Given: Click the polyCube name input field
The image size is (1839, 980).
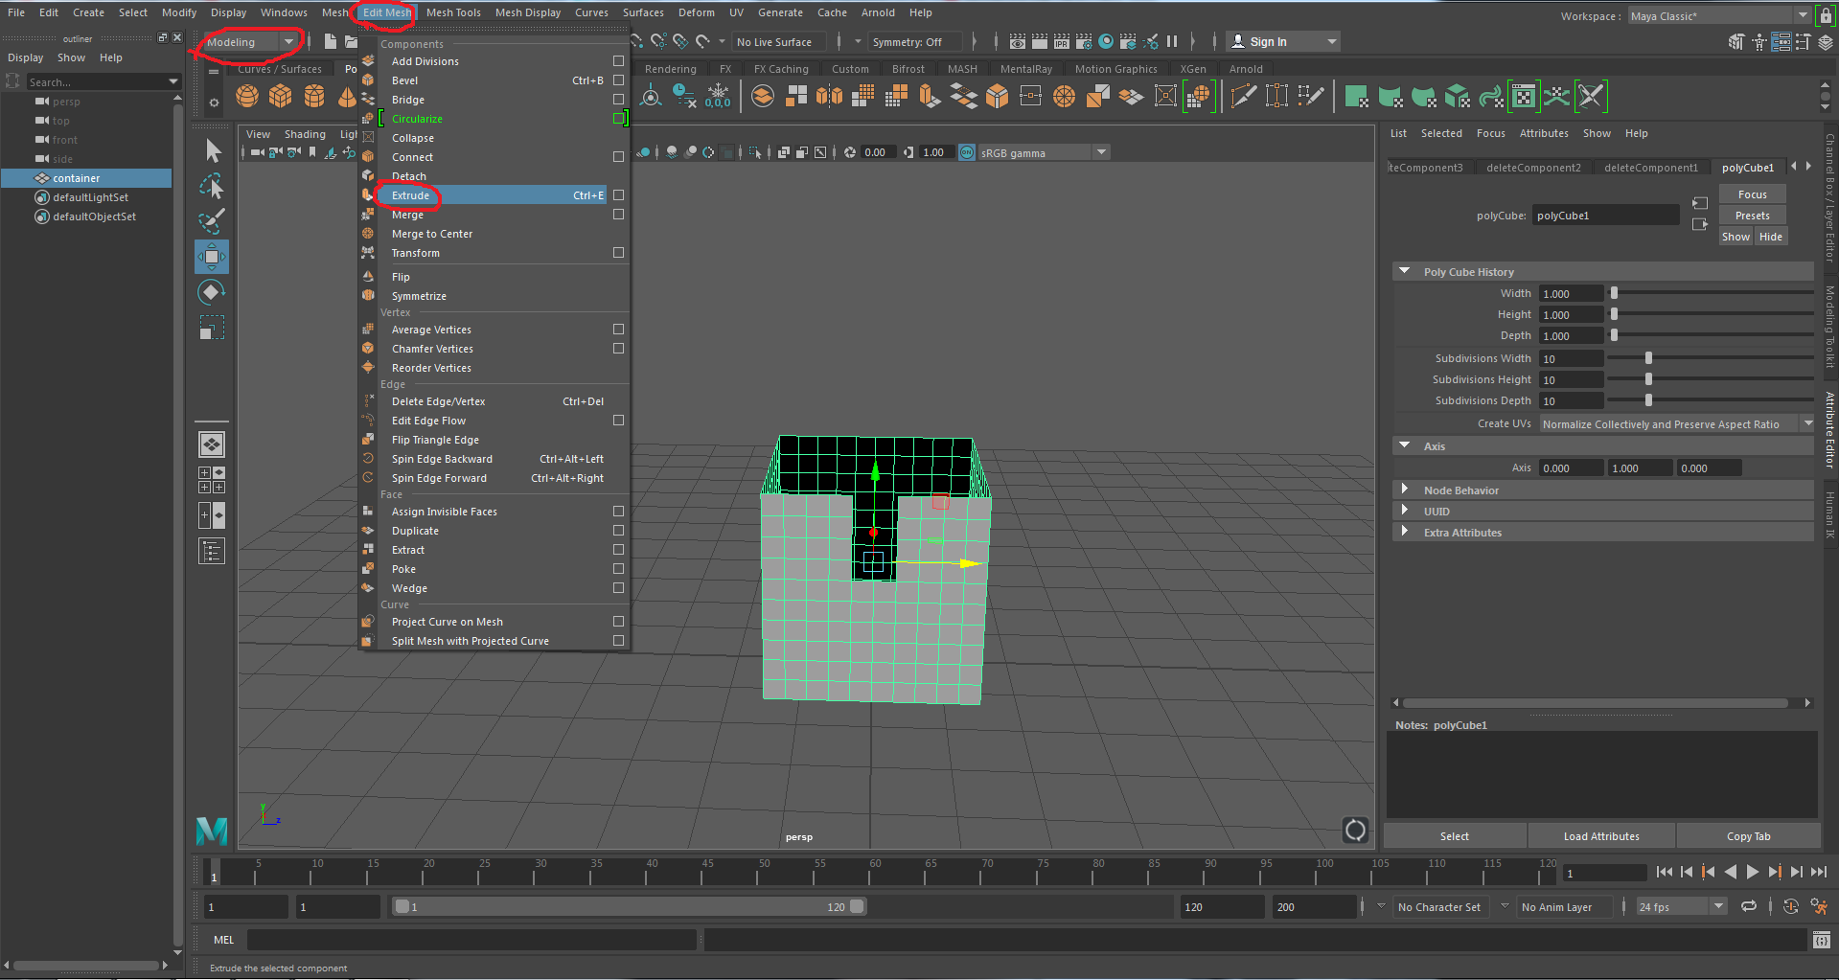Looking at the screenshot, I should [x=1605, y=216].
